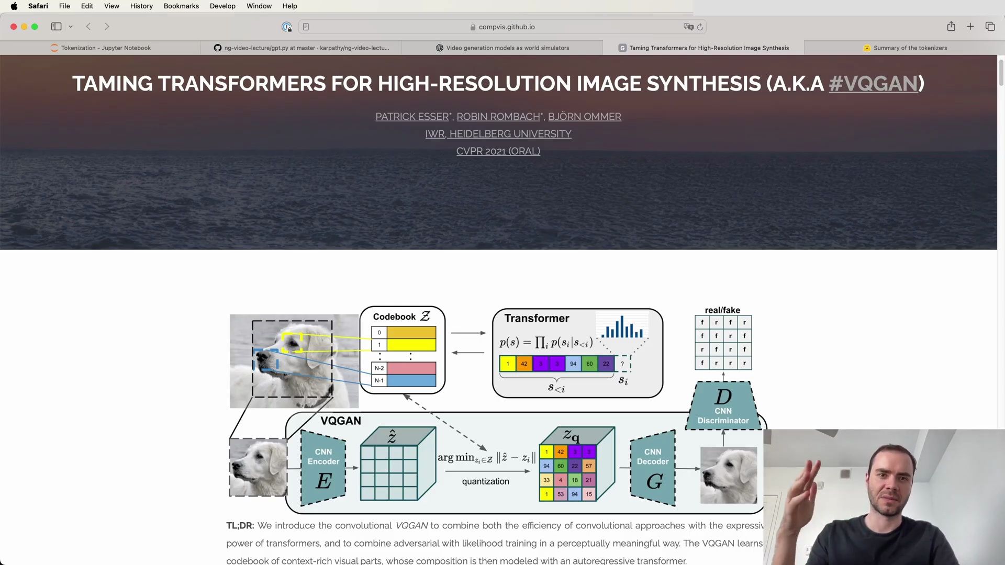This screenshot has height=565, width=1005.
Task: Switch to Tokenization - Jupyter Notebook tab
Action: tap(100, 48)
